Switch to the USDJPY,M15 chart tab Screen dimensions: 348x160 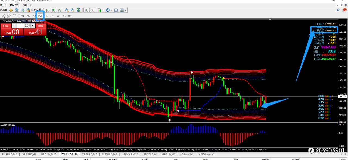click(49, 155)
